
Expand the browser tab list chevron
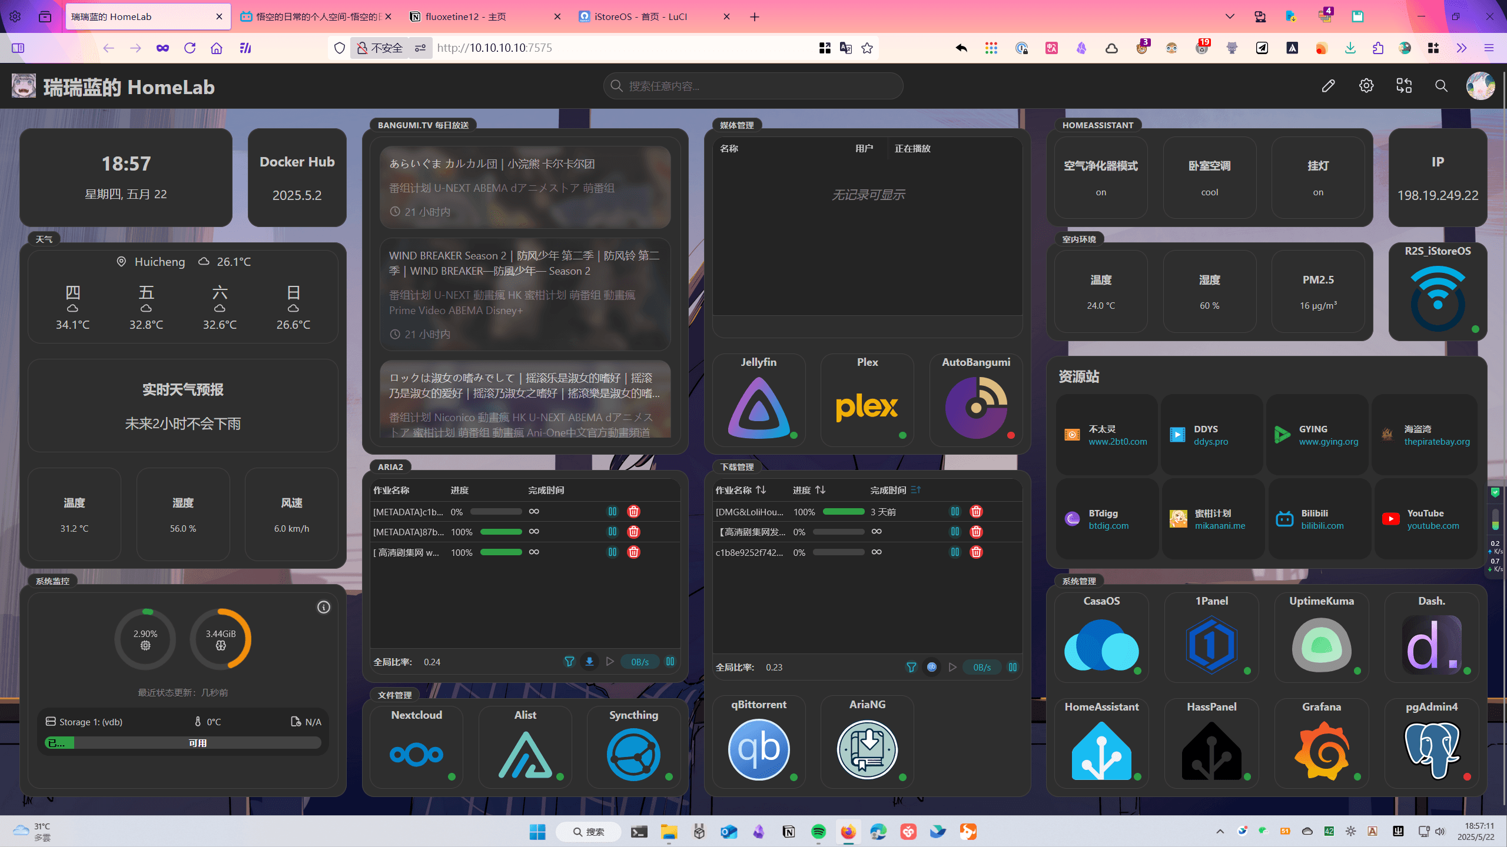(1229, 16)
